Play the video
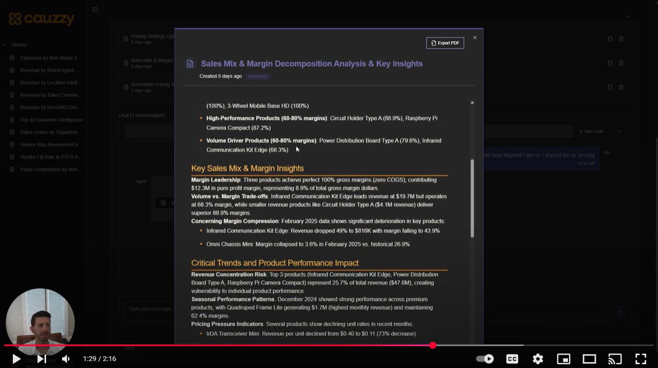This screenshot has width=658, height=368. click(17, 359)
